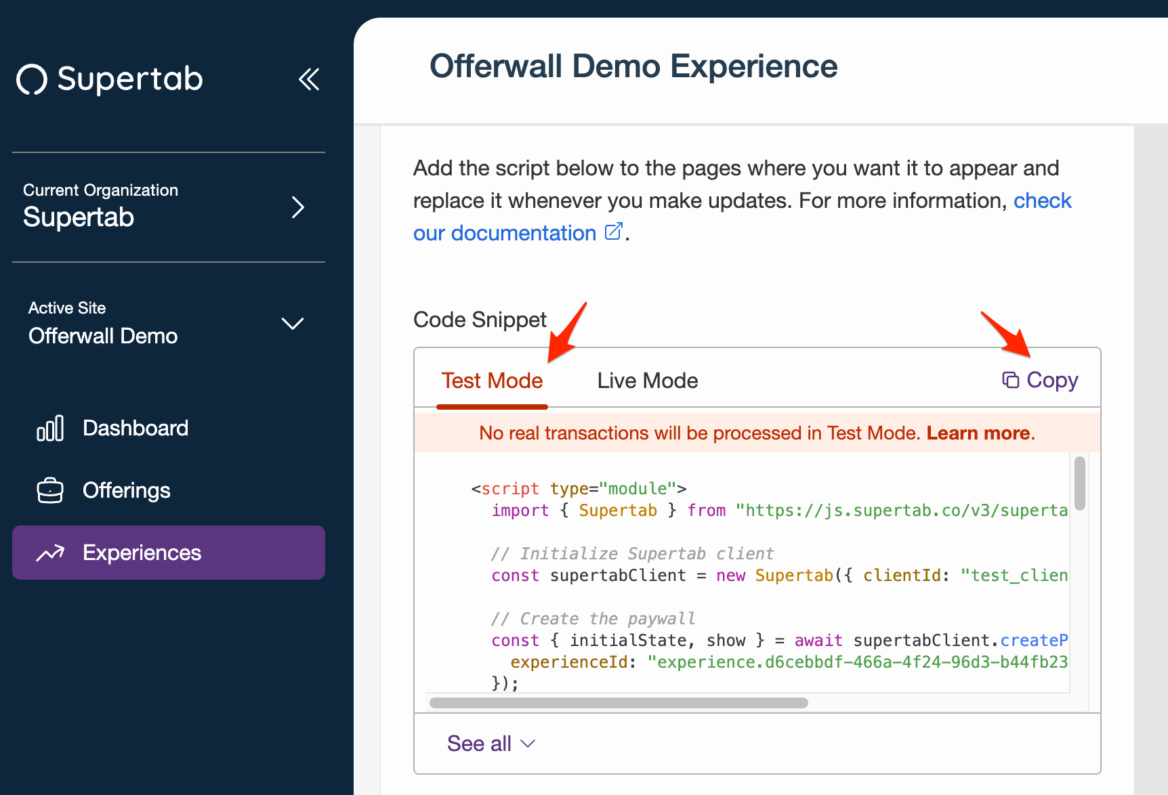Click the Supertab logo icon

pos(32,79)
